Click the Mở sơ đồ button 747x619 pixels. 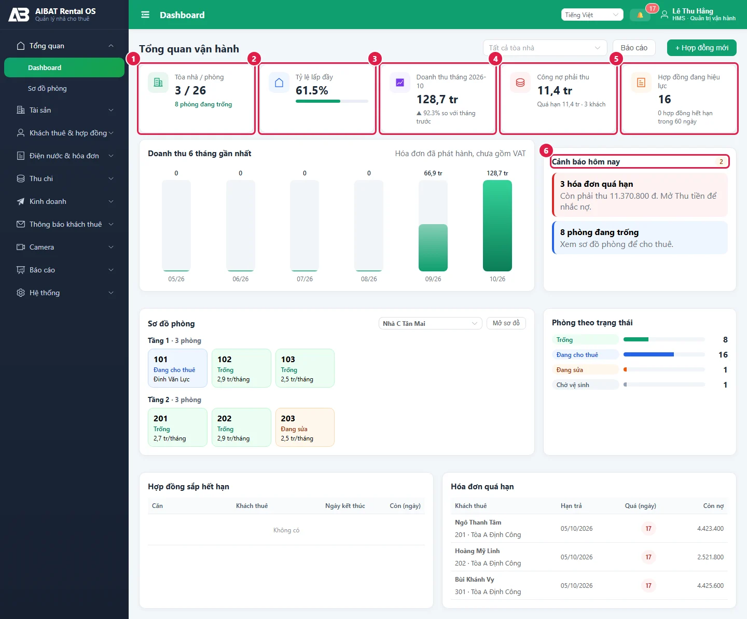[x=506, y=323]
